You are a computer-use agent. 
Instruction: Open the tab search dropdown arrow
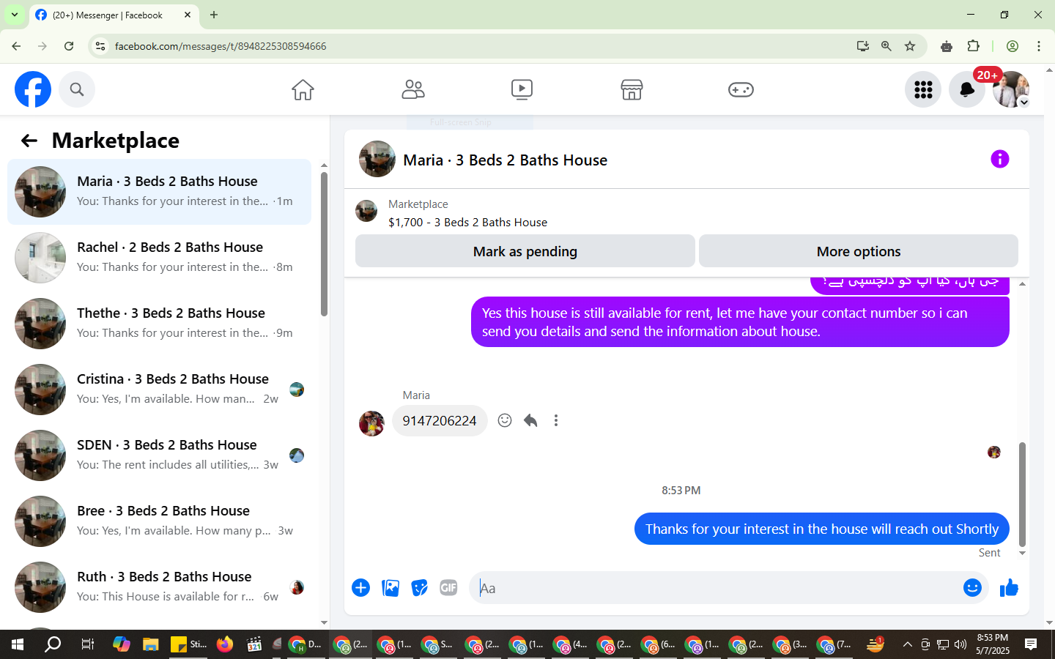(14, 15)
